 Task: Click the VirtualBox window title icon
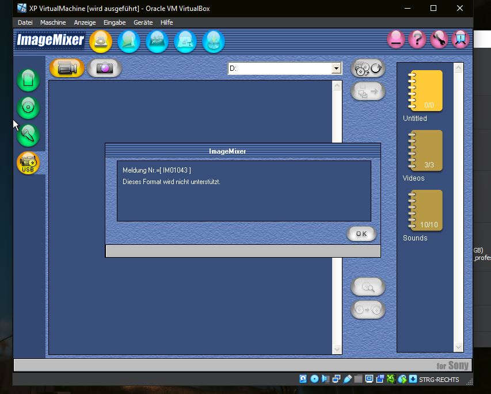[22, 8]
